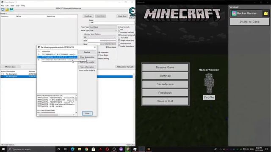This screenshot has width=271, height=152.
Task: Open the Edit menu
Action: point(7,5)
